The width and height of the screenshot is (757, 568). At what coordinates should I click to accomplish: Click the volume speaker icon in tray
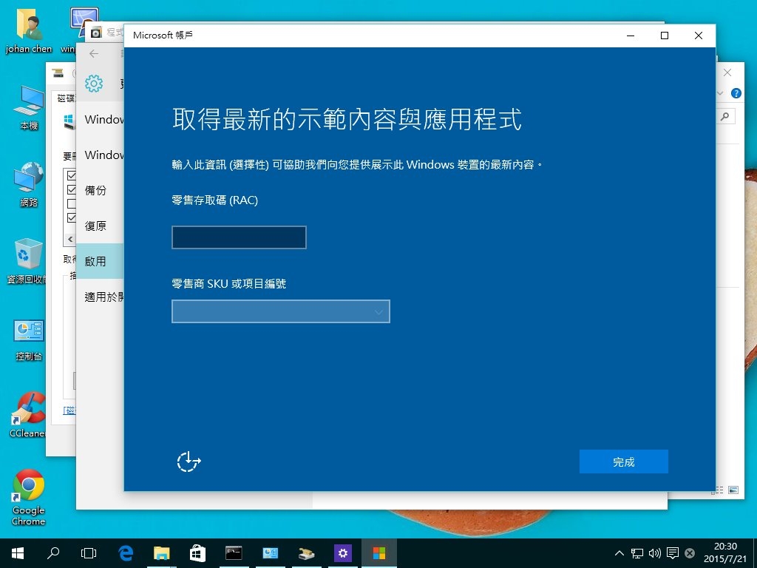pos(655,553)
